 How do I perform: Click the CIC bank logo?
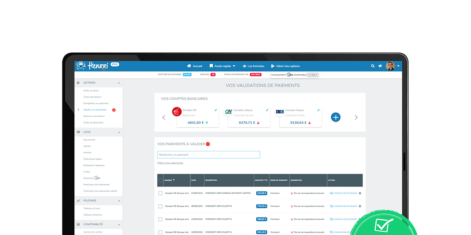[x=280, y=112]
